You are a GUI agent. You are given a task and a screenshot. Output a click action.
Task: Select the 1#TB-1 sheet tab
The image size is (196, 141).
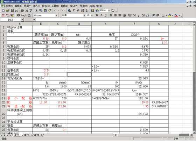tap(17, 135)
